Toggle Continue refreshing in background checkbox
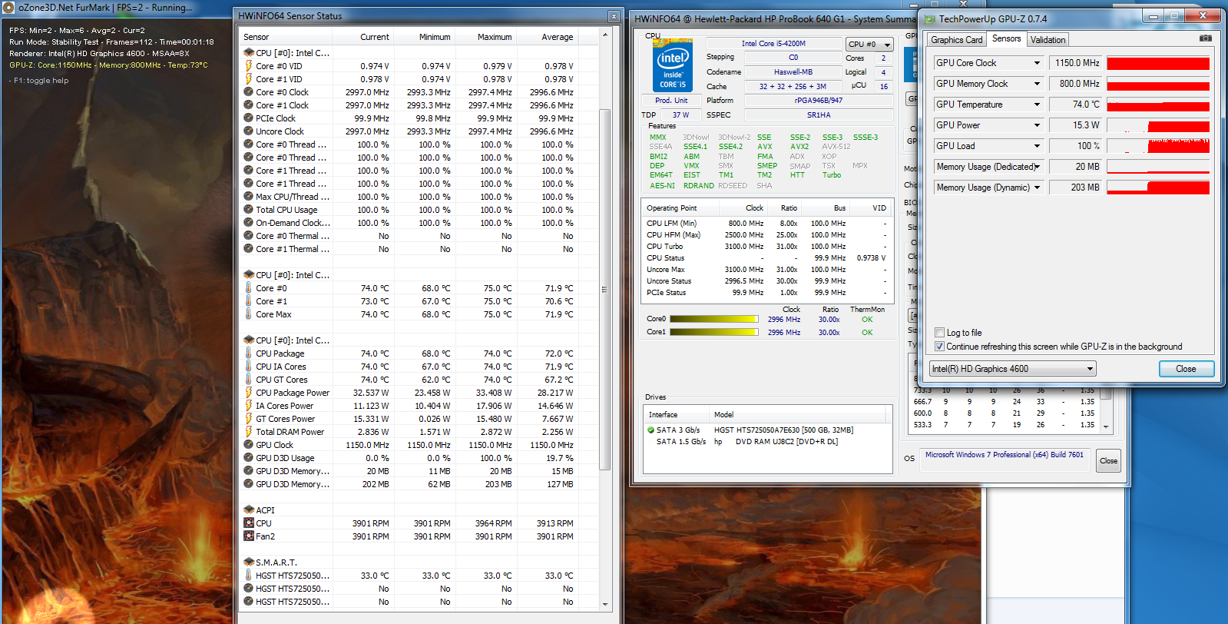This screenshot has width=1228, height=624. click(939, 347)
